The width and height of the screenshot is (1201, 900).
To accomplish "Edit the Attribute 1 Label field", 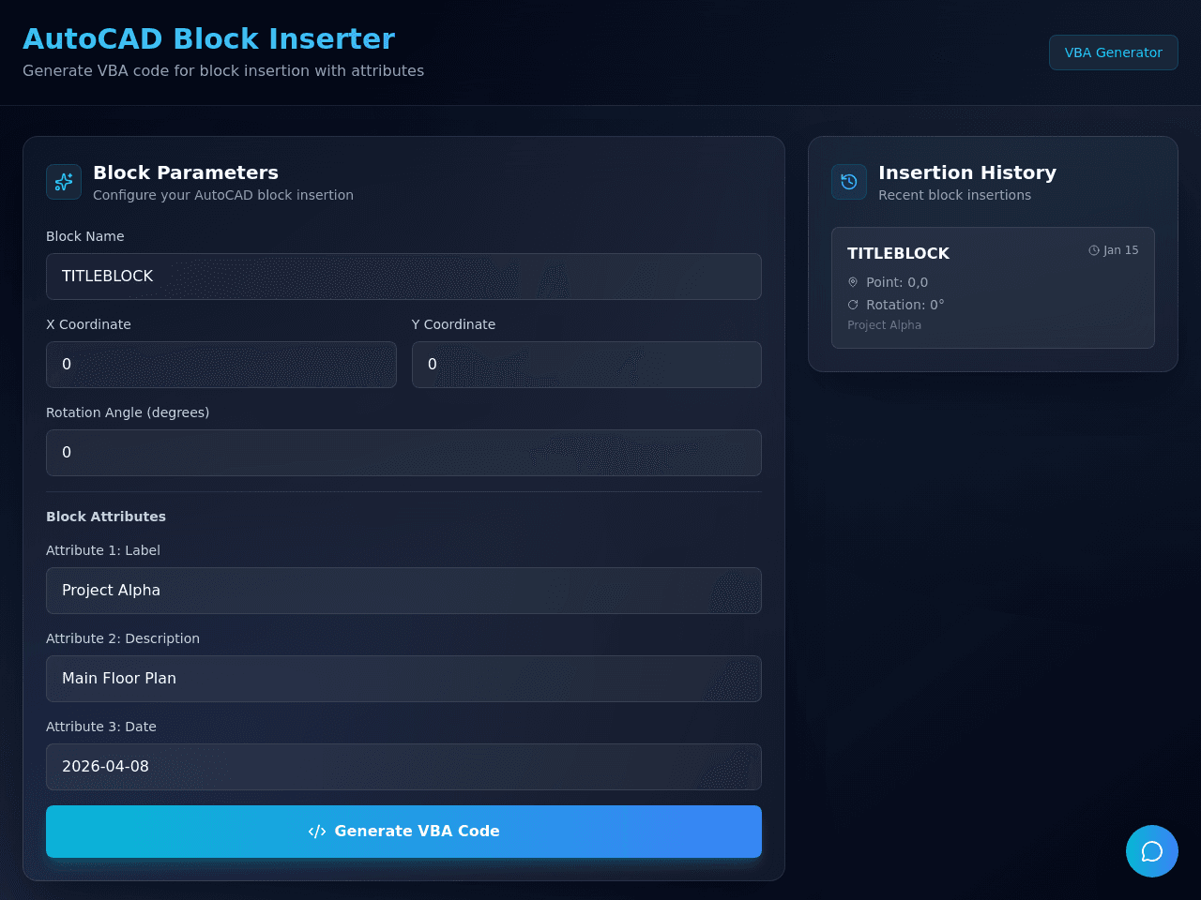I will point(403,591).
